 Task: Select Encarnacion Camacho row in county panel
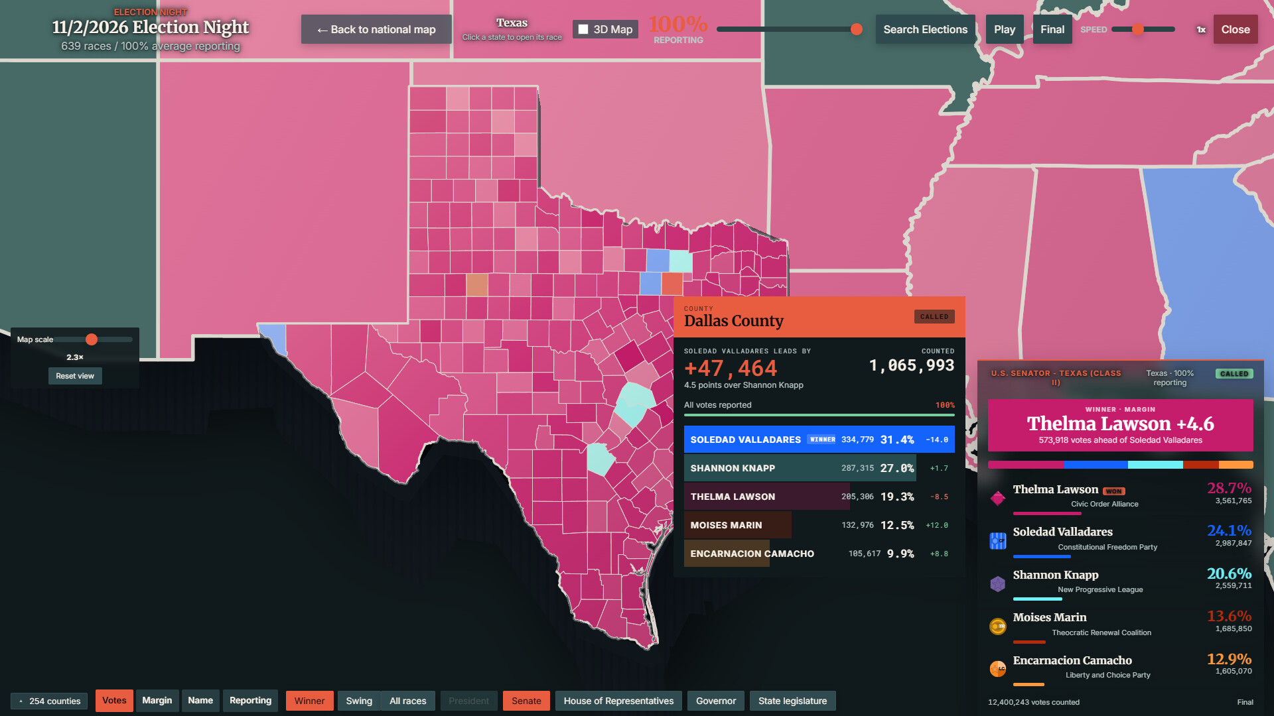[x=819, y=554]
